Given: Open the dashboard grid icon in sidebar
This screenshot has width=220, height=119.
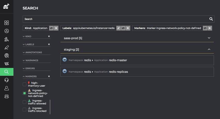Looking at the screenshot, I should tap(7, 23).
